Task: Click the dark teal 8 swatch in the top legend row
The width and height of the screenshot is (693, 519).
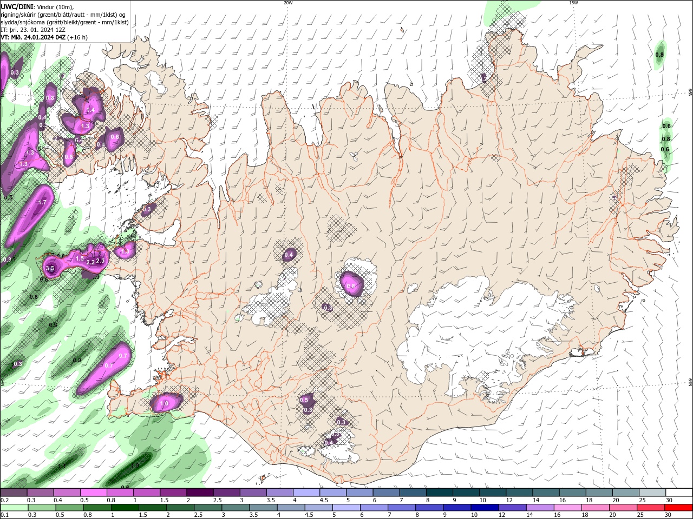Action: pyautogui.click(x=439, y=493)
